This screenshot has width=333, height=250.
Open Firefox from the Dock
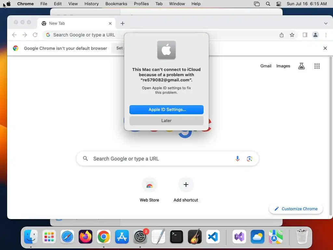[86, 237]
